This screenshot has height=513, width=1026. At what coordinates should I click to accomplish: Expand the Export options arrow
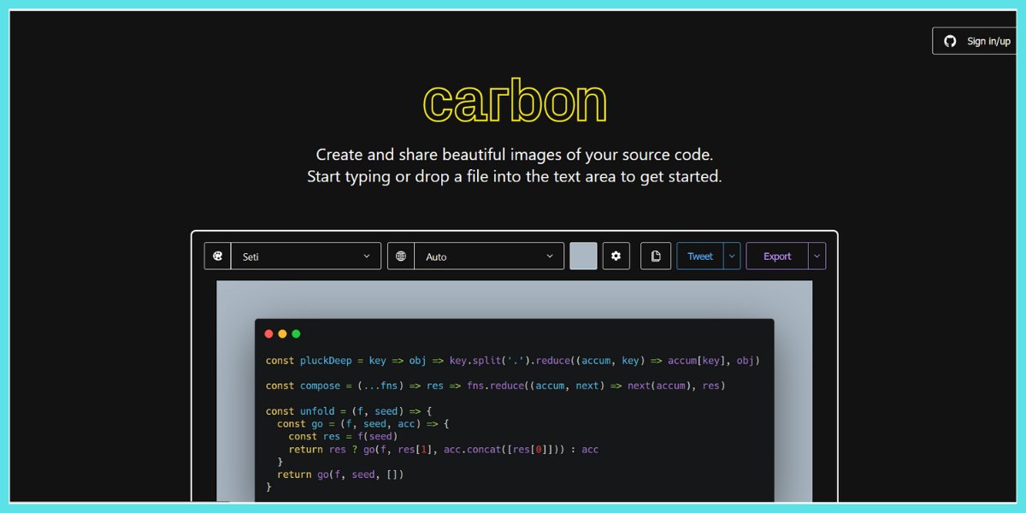tap(817, 256)
